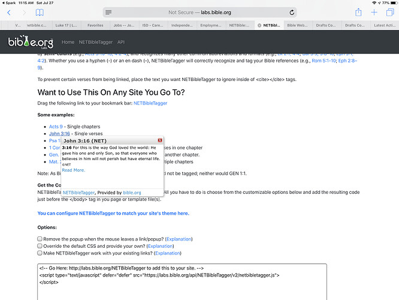Open the Eph 2:8–9 reference link

[x=347, y=61]
